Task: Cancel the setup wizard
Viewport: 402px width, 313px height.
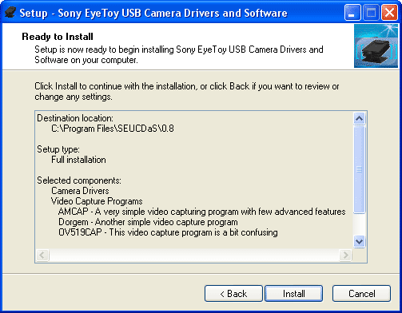Action: [x=361, y=294]
